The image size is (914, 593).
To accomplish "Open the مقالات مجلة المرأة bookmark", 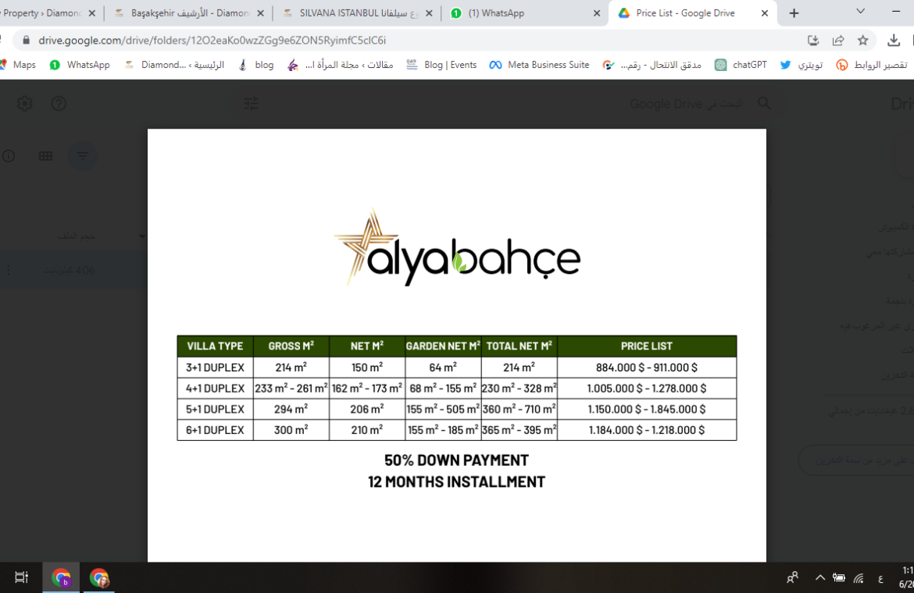I will click(x=341, y=65).
